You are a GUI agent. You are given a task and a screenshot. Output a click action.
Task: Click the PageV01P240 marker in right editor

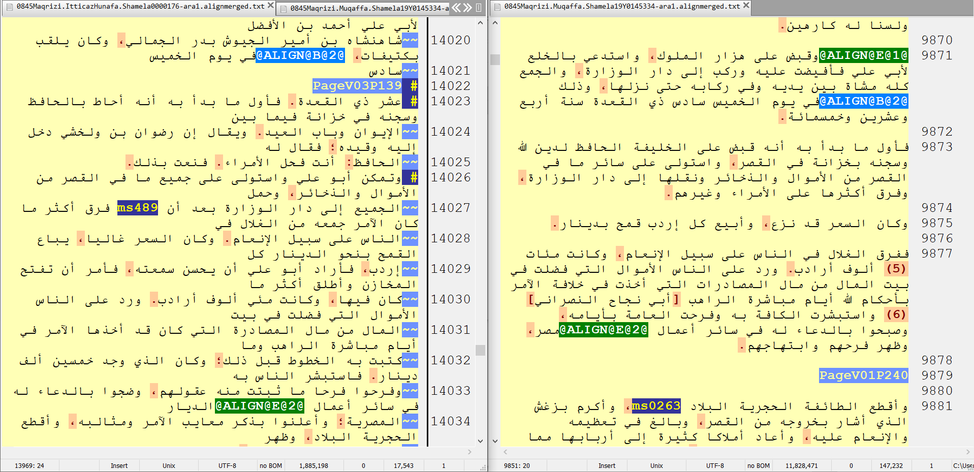863,375
